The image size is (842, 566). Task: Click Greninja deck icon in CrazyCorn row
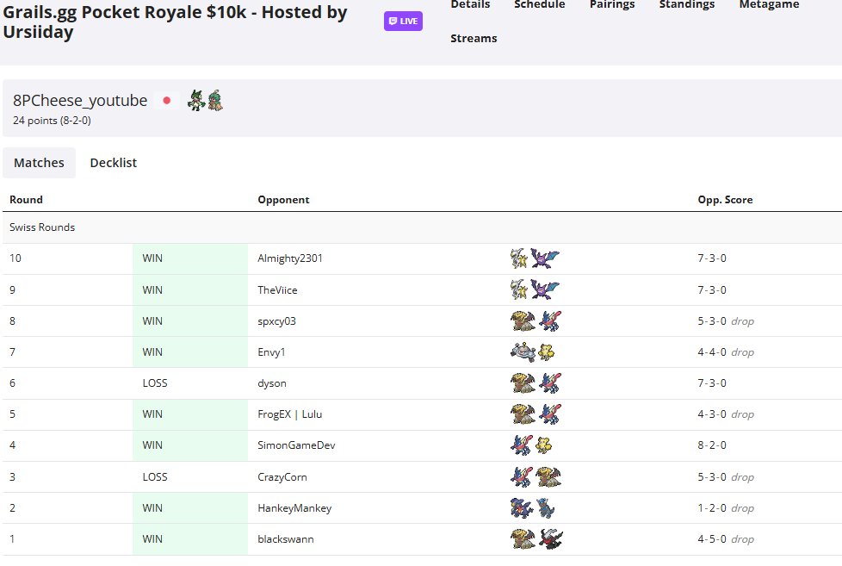click(522, 477)
